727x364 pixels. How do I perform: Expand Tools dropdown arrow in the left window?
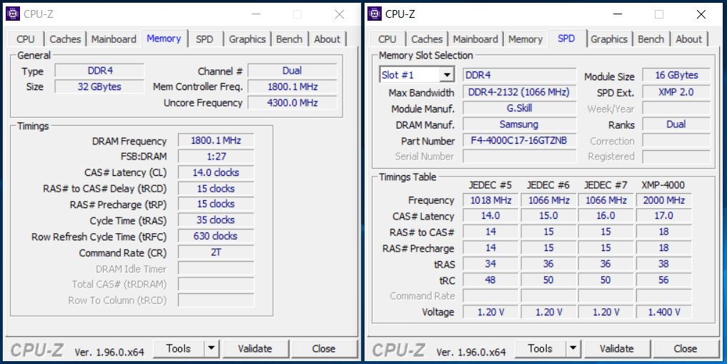(x=212, y=348)
